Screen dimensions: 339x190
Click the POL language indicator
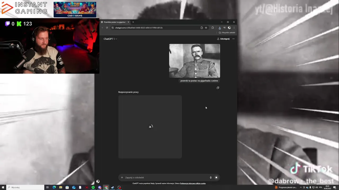pos(321,187)
